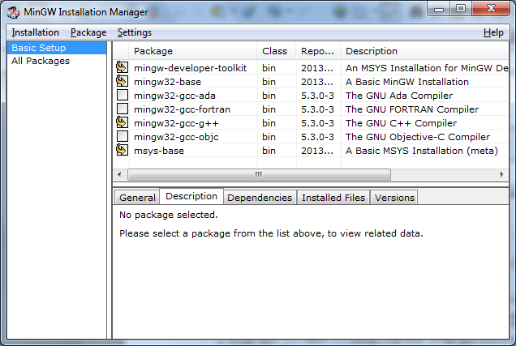The height and width of the screenshot is (346, 516).
Task: Sort by the Description column header
Action: 425,51
